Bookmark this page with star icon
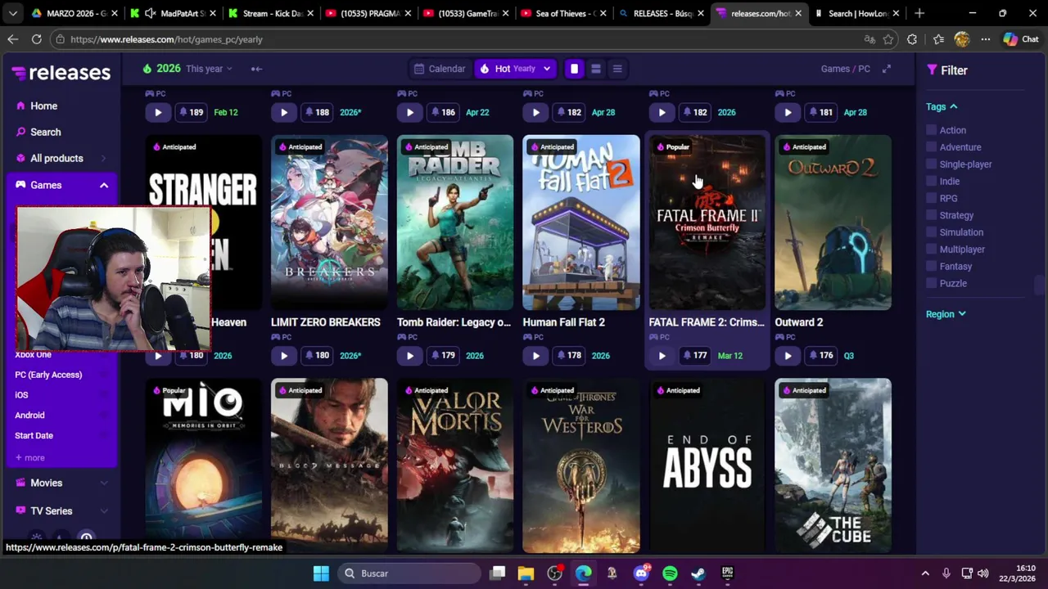Image resolution: width=1048 pixels, height=589 pixels. 888,39
